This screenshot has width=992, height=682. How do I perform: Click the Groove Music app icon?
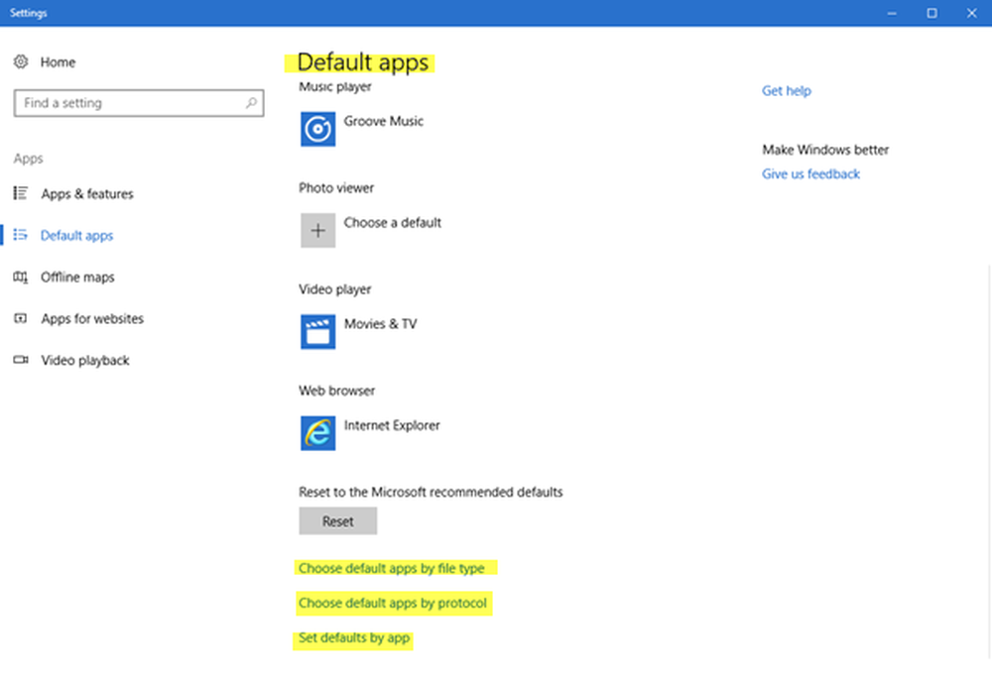point(317,129)
